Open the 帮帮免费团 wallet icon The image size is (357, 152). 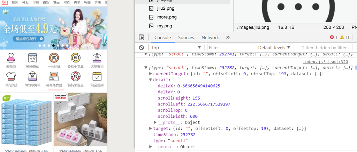[54, 77]
